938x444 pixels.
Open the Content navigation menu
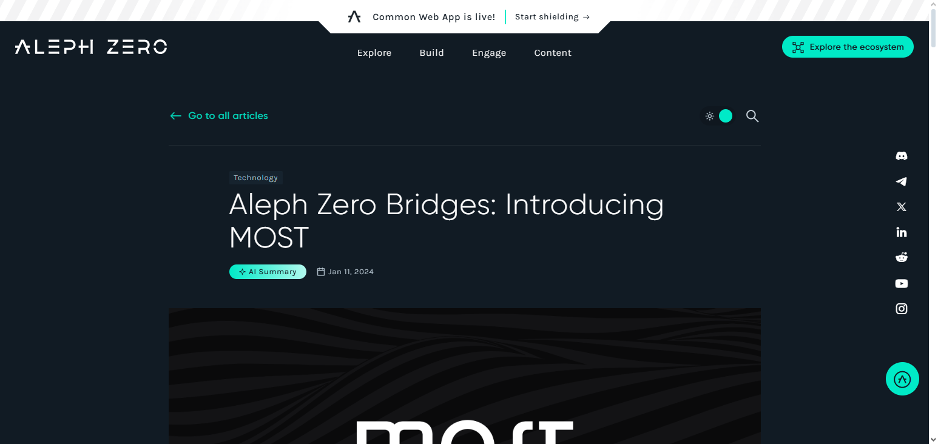tap(553, 53)
